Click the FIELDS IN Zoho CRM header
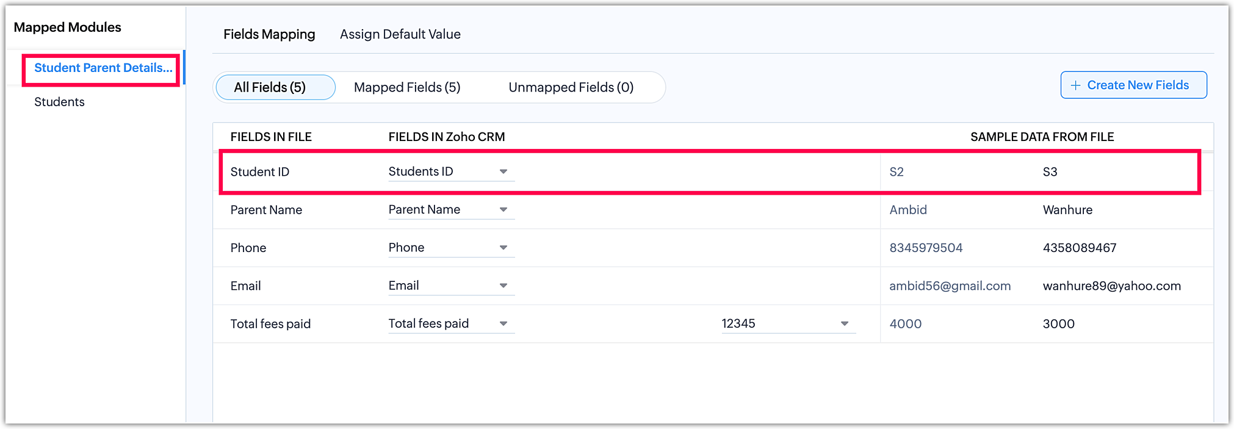 tap(446, 137)
